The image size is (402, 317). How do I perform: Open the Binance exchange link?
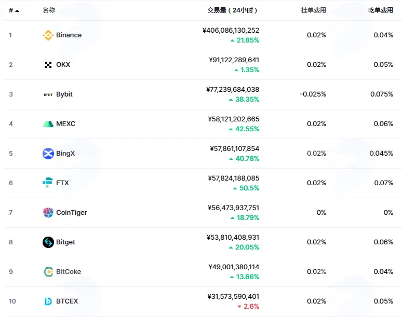click(x=69, y=35)
